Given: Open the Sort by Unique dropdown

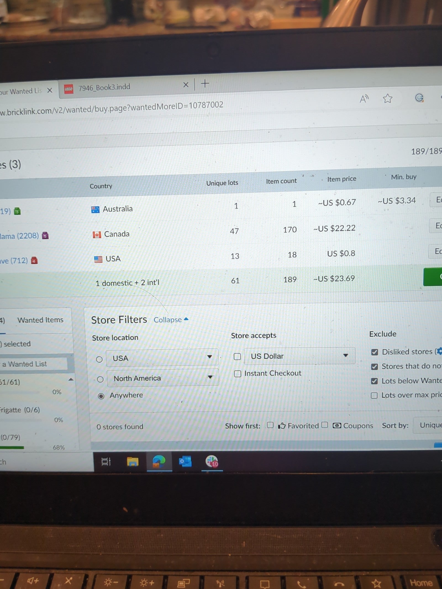Looking at the screenshot, I should (x=428, y=425).
